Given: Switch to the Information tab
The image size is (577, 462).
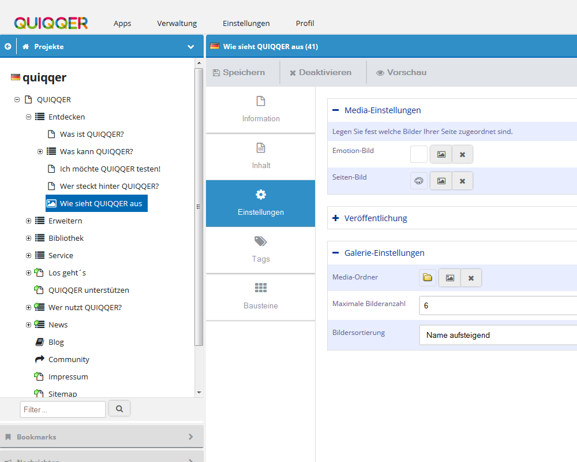Looking at the screenshot, I should click(x=261, y=109).
